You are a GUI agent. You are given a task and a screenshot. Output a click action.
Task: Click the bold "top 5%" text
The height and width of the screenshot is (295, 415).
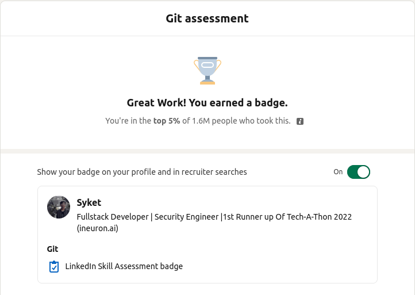(166, 121)
